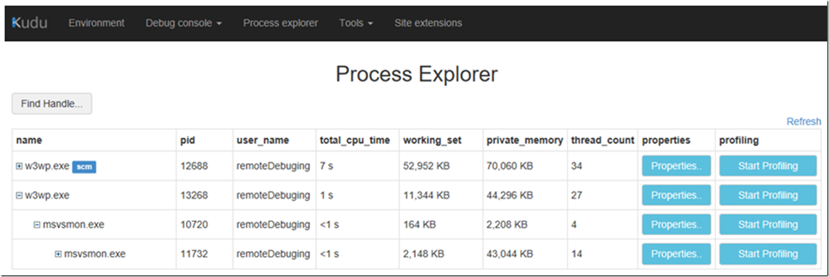Click private memory value 70,060 KB
The width and height of the screenshot is (829, 277).
[510, 166]
